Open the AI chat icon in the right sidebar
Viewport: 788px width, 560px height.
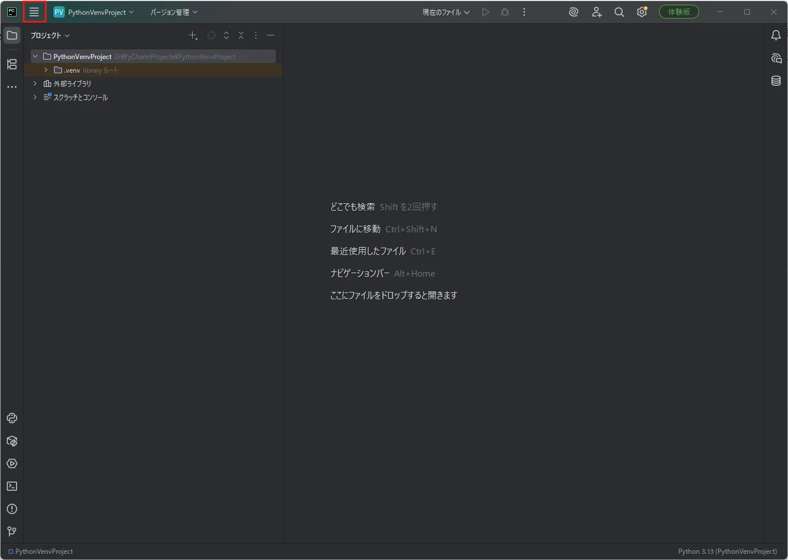point(776,58)
